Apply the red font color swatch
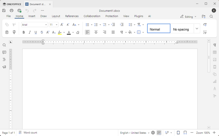This screenshot has height=136, width=219. (x=69, y=32)
